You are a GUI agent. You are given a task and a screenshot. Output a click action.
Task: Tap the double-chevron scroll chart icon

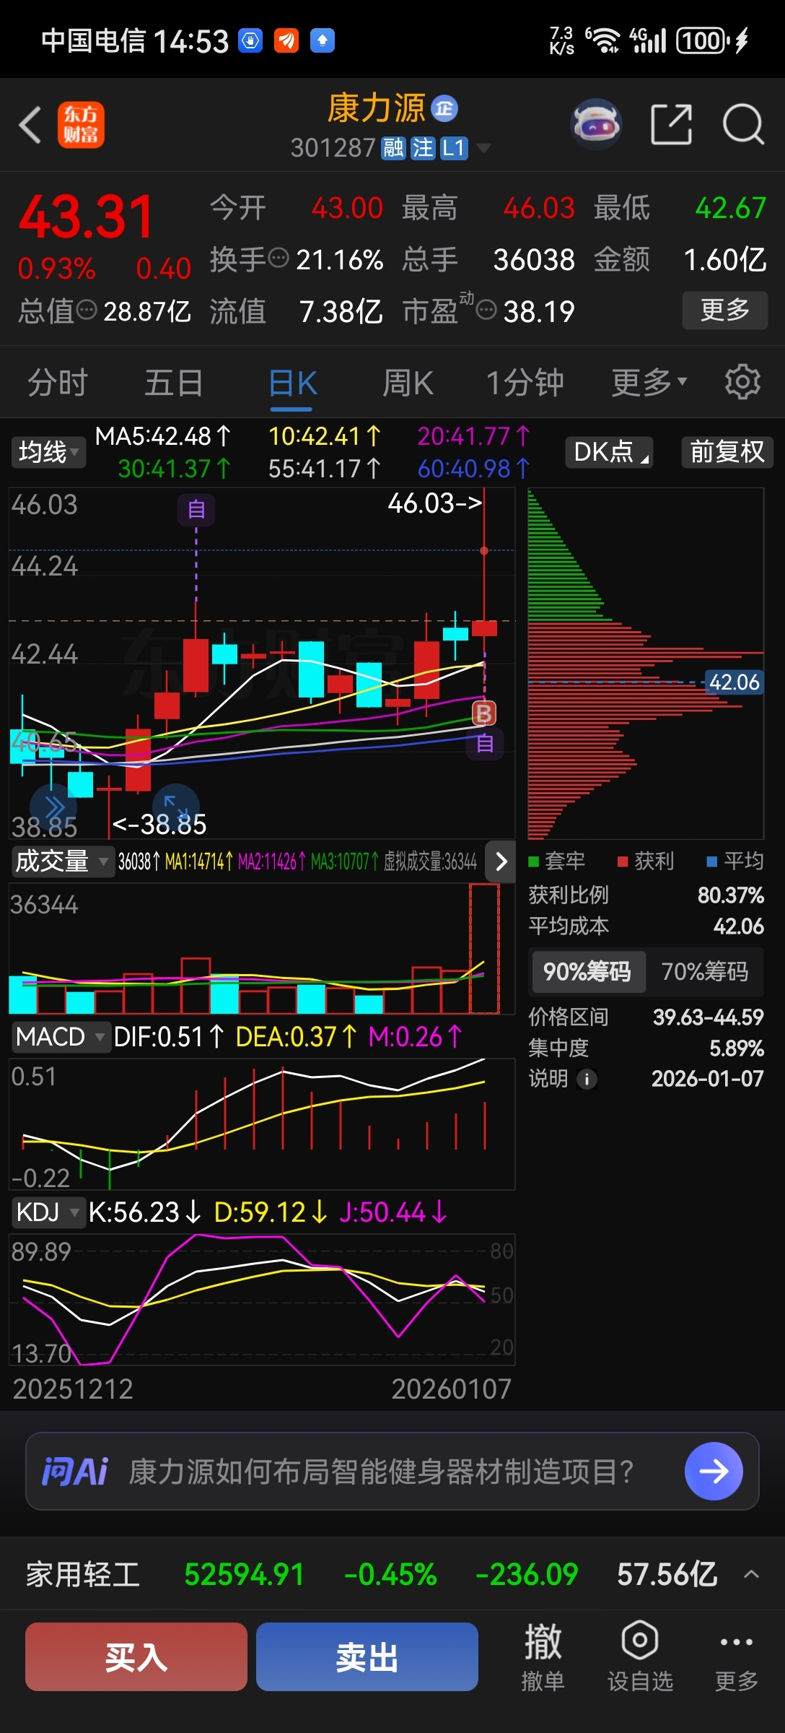(53, 808)
